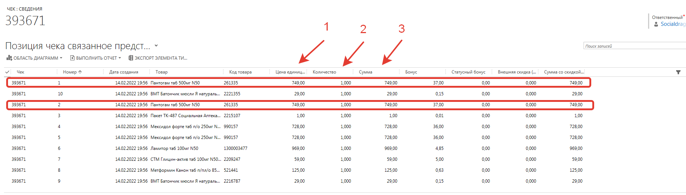Select the Пакет ТК-487 Социальная Аптека row
This screenshot has height=195, width=686.
[x=185, y=116]
